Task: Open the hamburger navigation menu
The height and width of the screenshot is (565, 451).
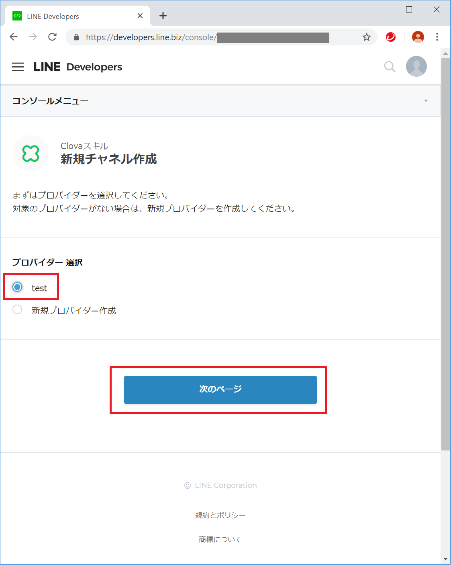Action: pos(18,67)
